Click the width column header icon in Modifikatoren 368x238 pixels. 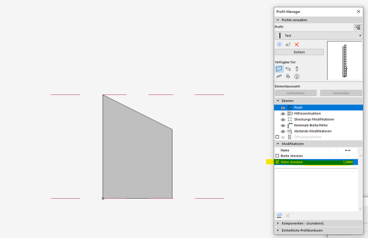(348, 150)
